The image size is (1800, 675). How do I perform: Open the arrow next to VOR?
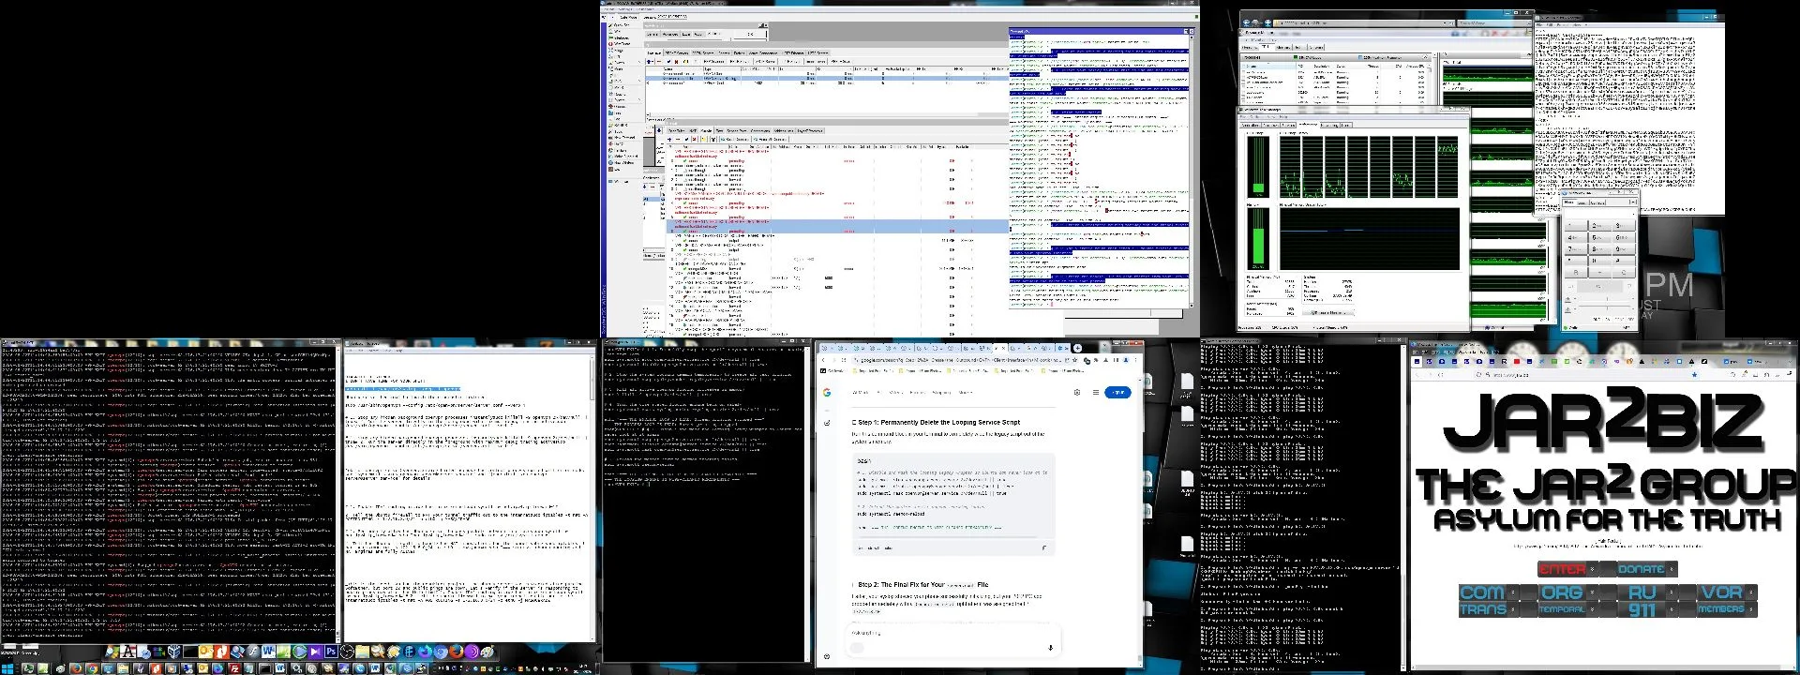click(1750, 592)
